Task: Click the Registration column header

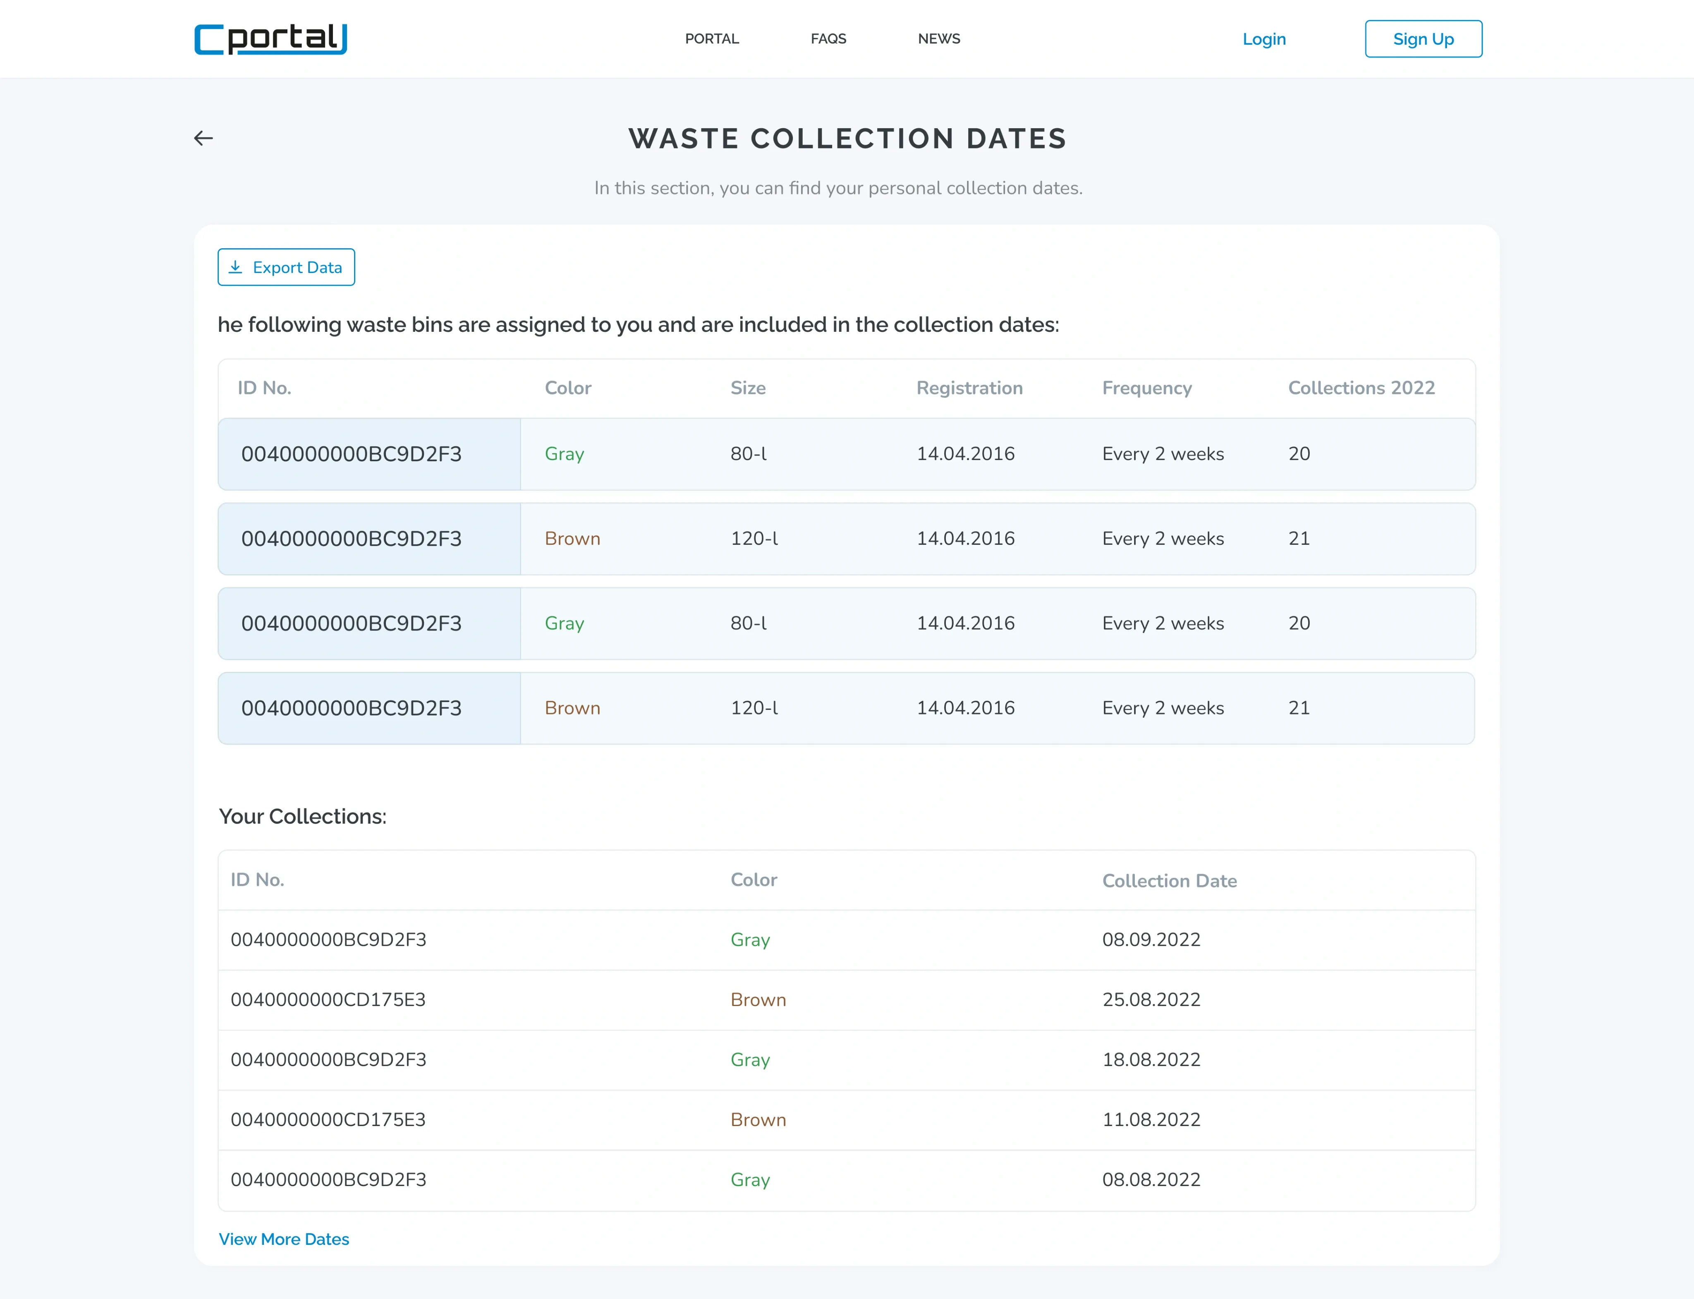Action: click(969, 388)
